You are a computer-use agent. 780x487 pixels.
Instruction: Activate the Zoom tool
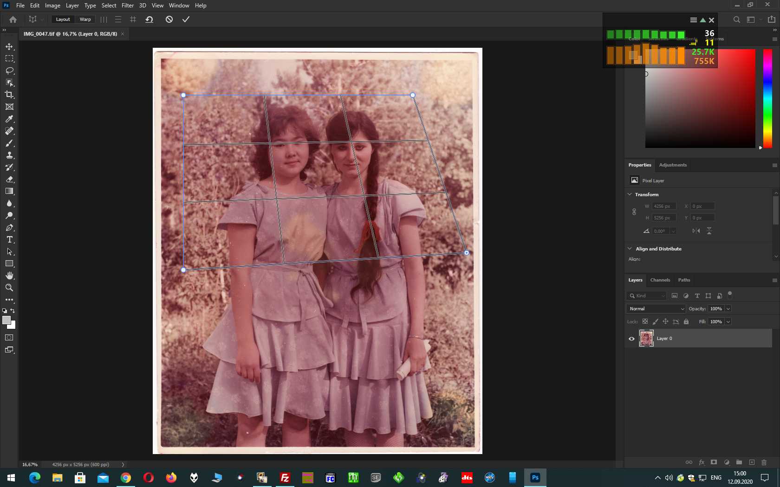click(9, 288)
